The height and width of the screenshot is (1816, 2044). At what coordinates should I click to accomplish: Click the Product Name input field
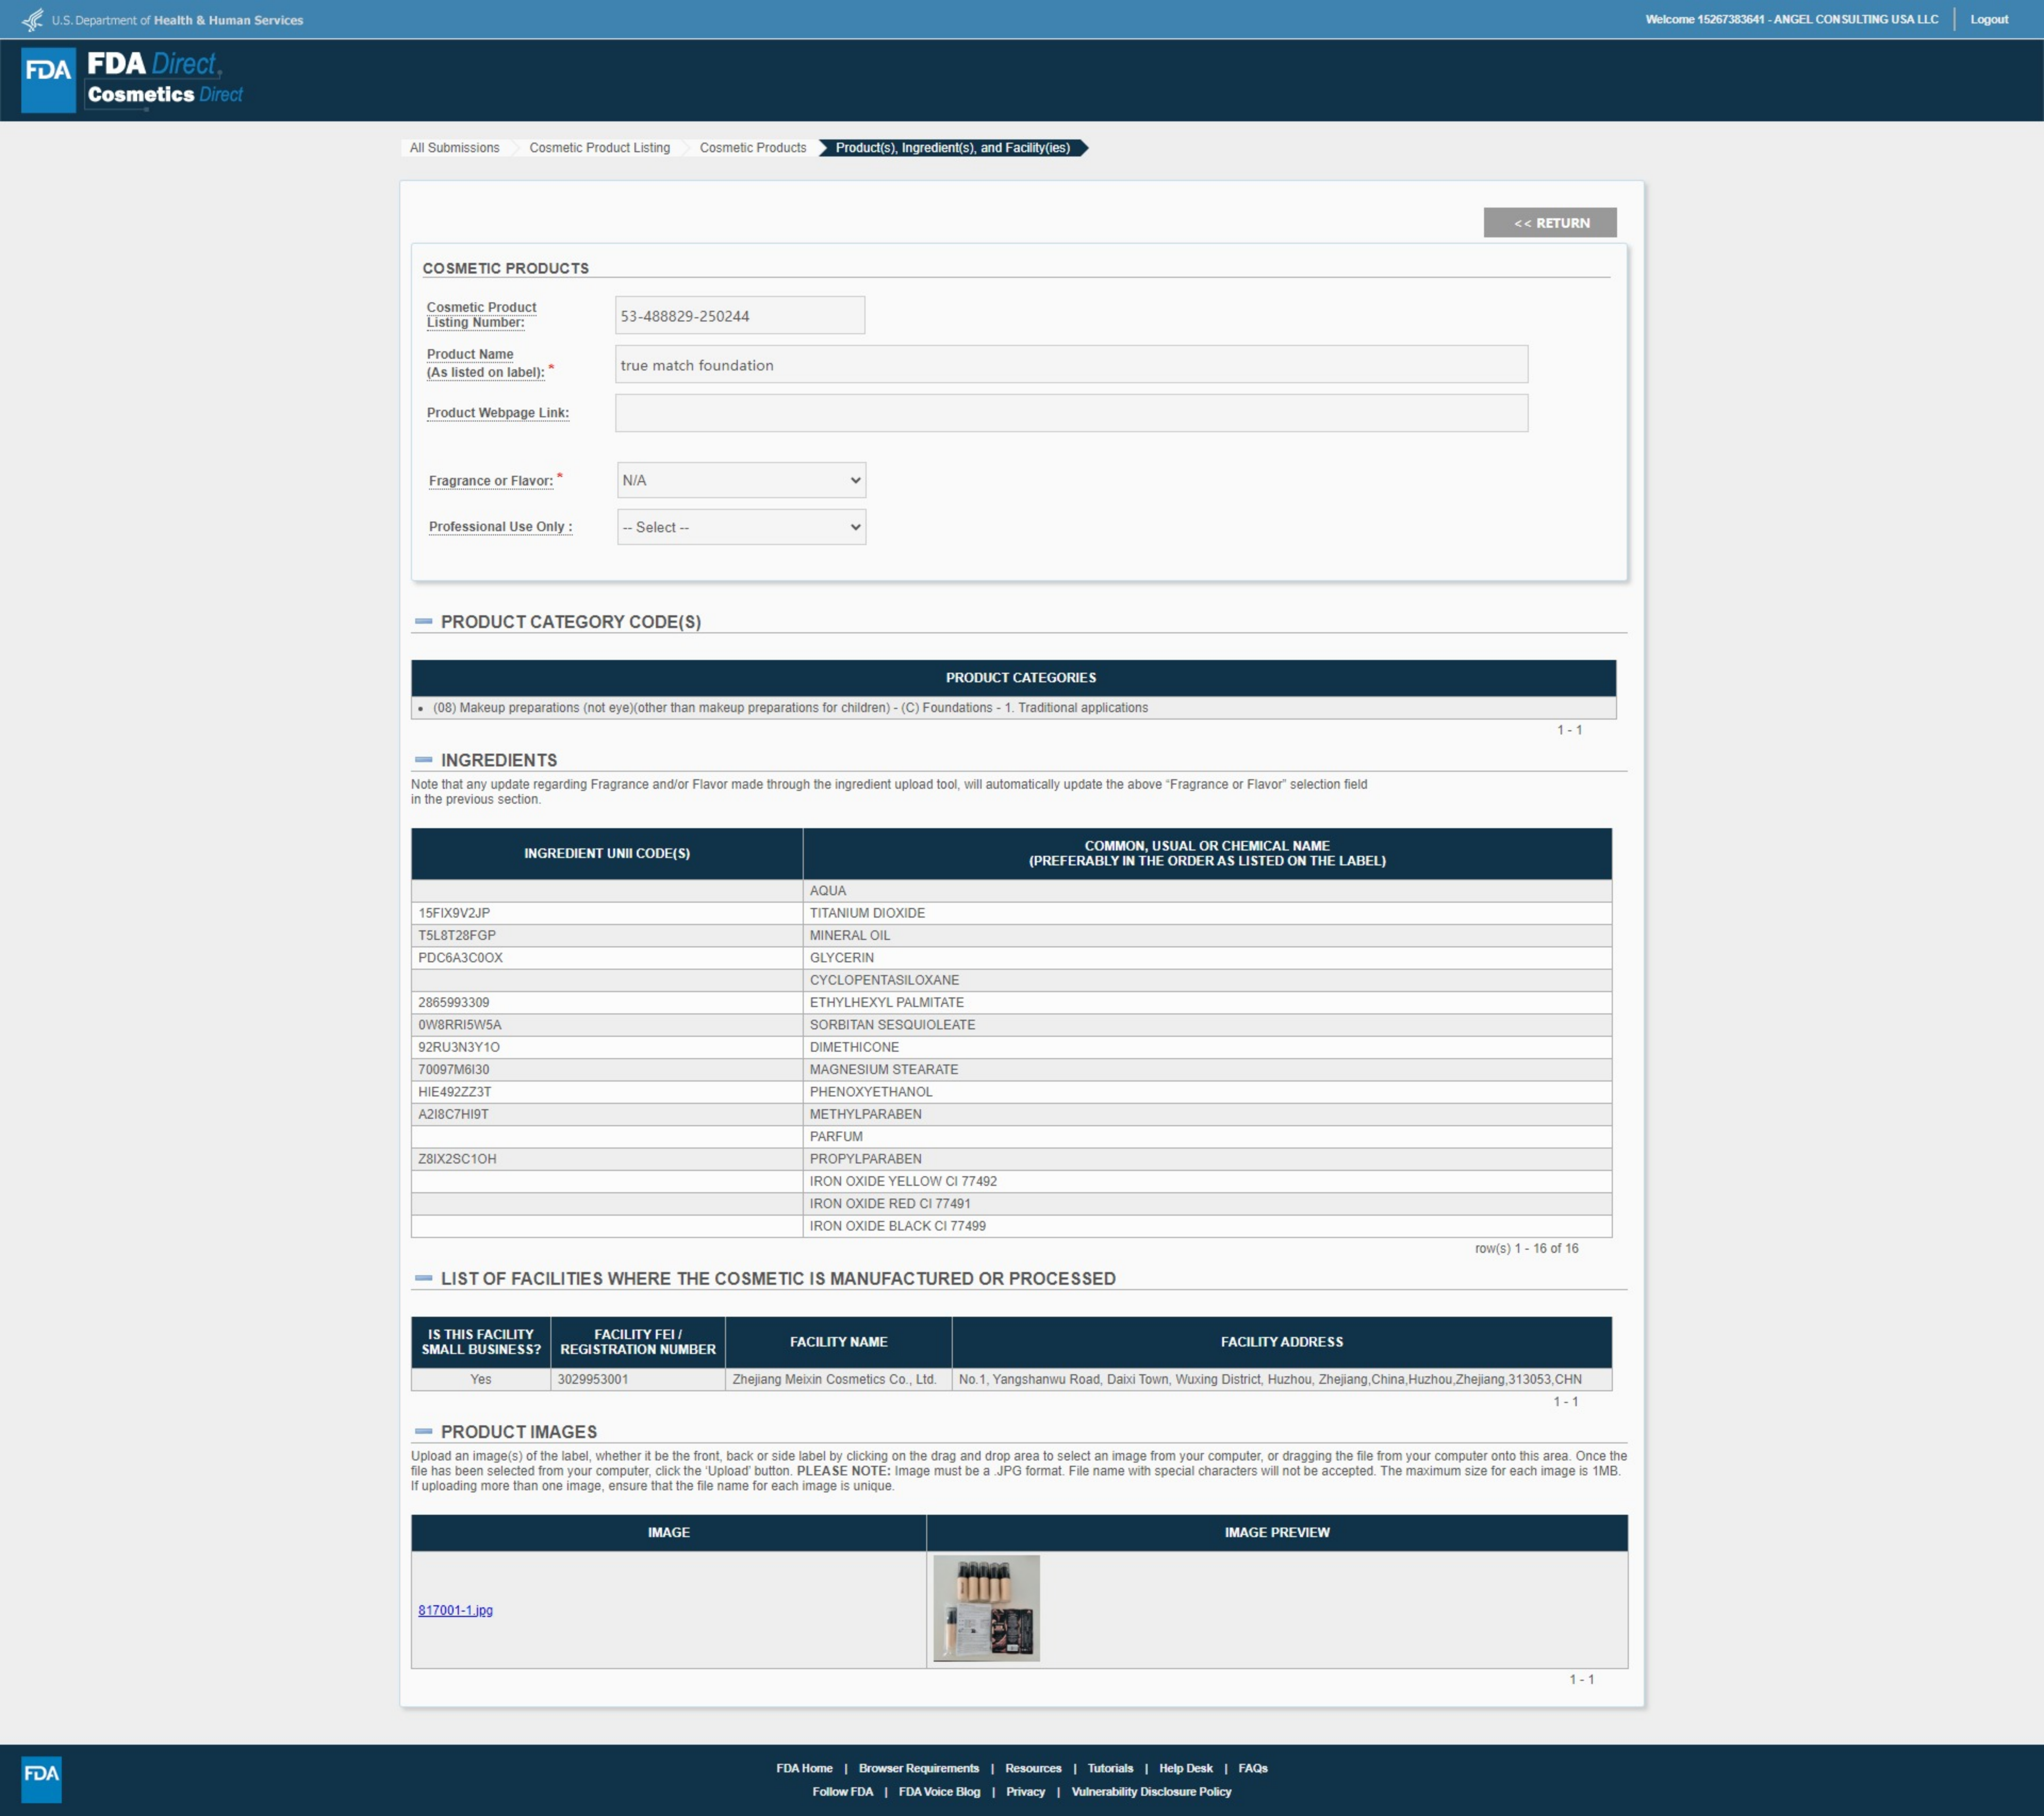pos(1070,365)
